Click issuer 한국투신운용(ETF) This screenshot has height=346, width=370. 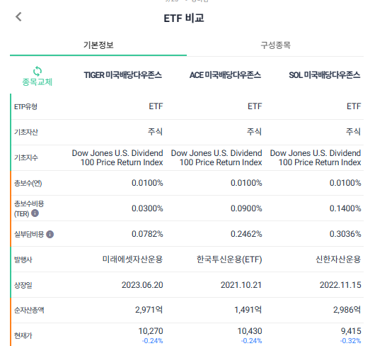229,259
